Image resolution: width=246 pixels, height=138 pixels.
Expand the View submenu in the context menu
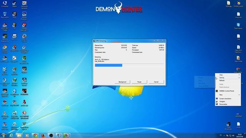pyautogui.click(x=228, y=75)
